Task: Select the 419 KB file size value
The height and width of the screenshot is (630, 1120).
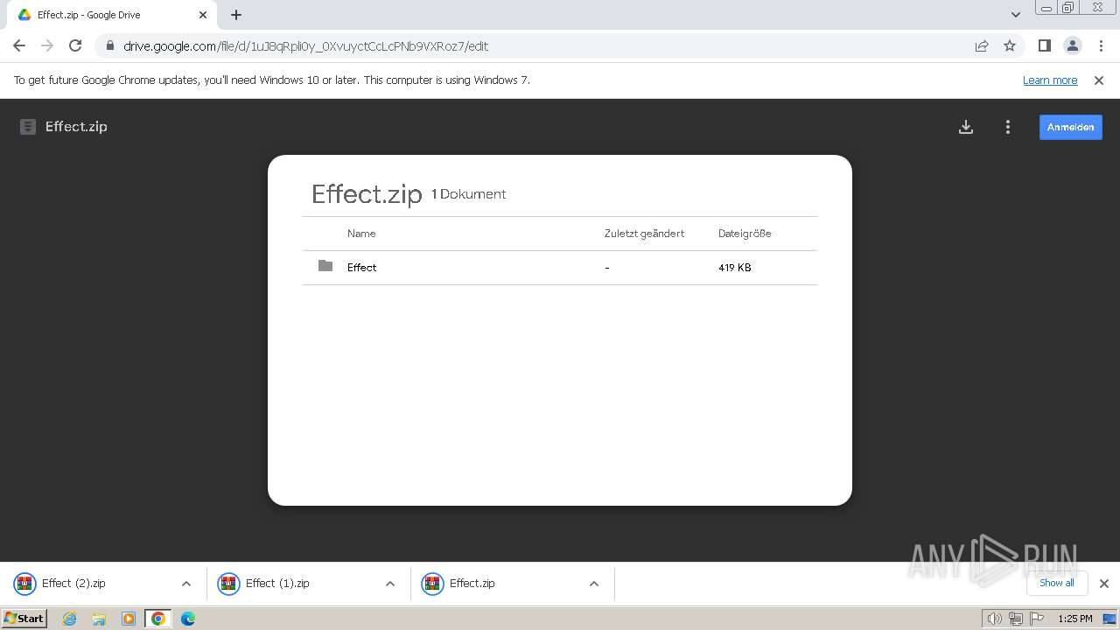Action: point(735,268)
